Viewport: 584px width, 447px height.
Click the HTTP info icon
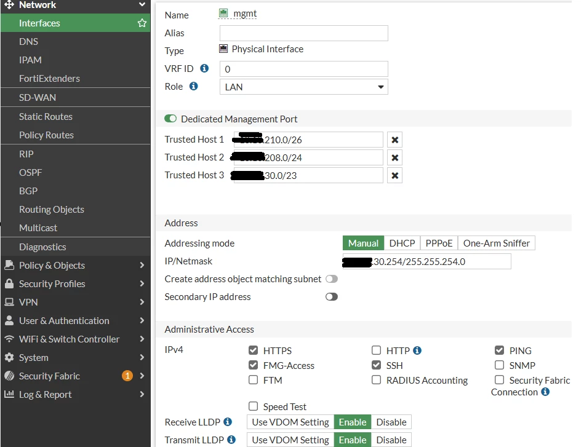417,350
